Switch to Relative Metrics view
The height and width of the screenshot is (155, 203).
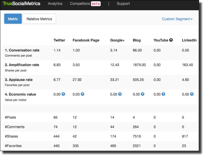39,19
